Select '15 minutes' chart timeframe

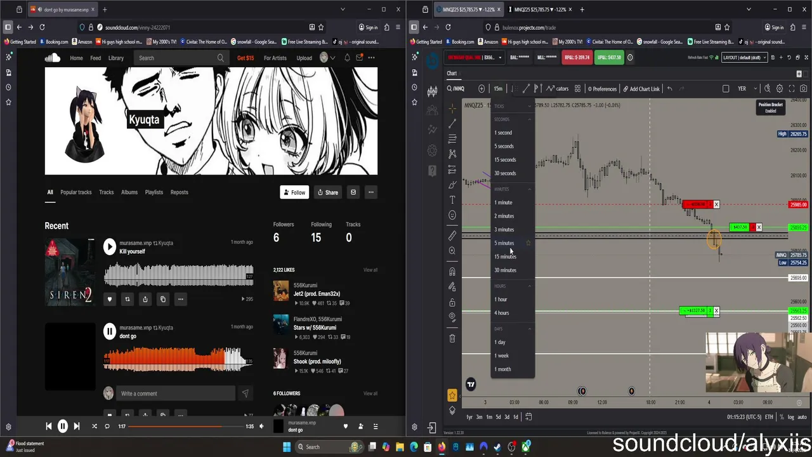pos(506,256)
